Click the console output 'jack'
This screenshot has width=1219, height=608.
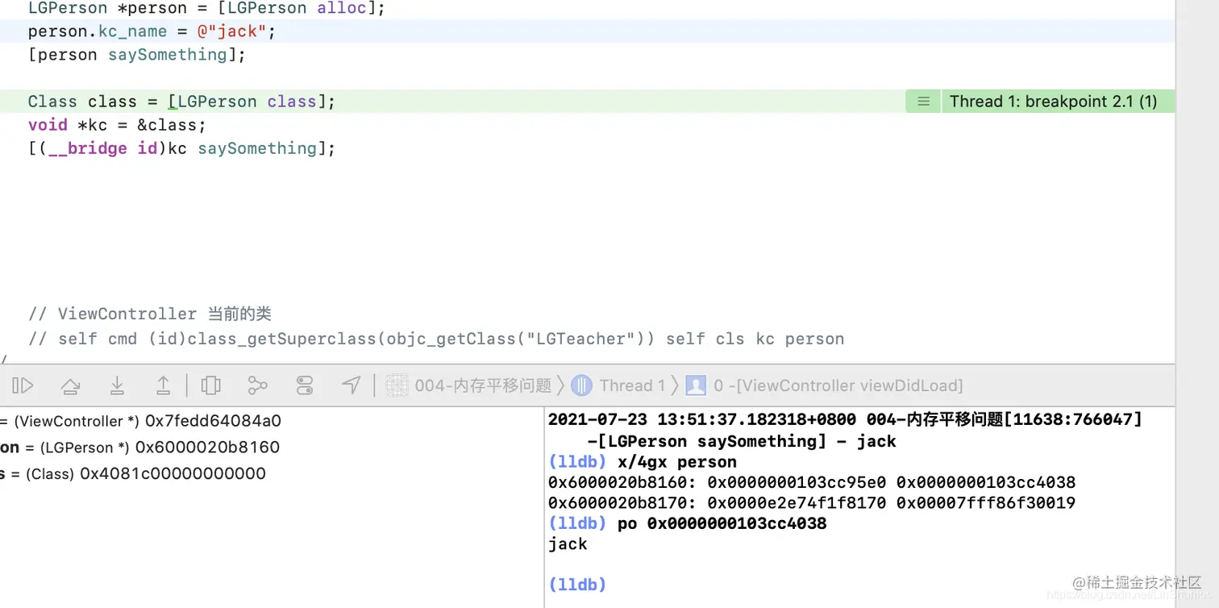568,544
